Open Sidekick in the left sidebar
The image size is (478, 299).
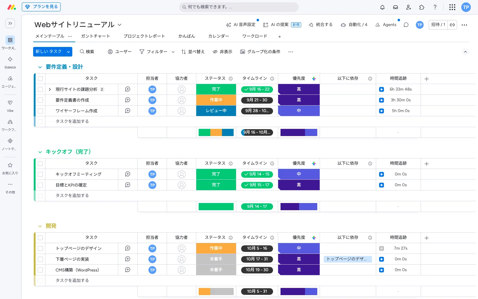pos(10,62)
